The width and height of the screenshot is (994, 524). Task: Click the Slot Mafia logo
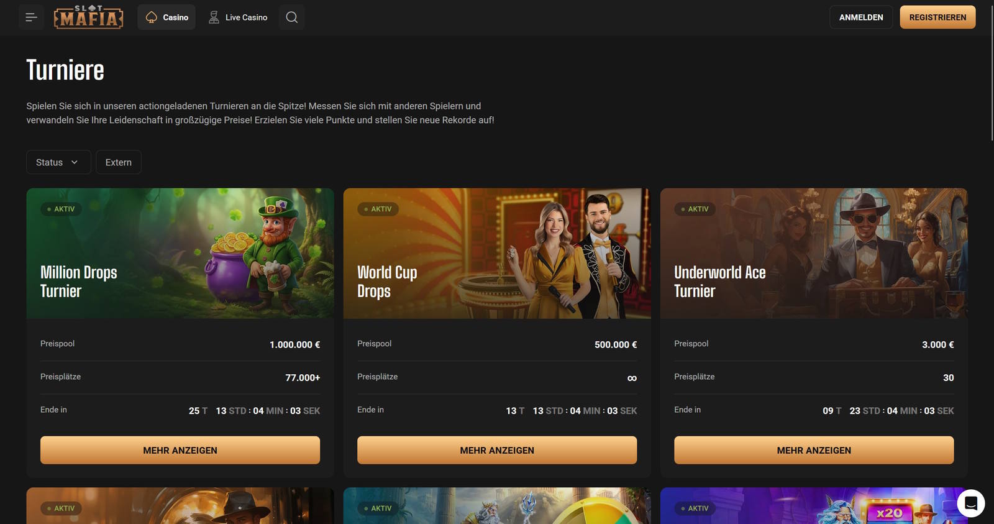click(88, 17)
